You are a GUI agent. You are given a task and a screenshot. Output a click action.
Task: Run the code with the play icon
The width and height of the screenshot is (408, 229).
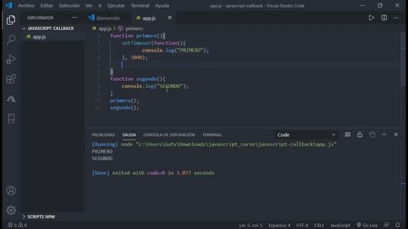pyautogui.click(x=371, y=18)
